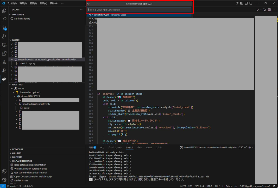Click the Copilot icon in status bar
Image resolution: width=278 pixels, height=188 pixels.
click(x=236, y=186)
